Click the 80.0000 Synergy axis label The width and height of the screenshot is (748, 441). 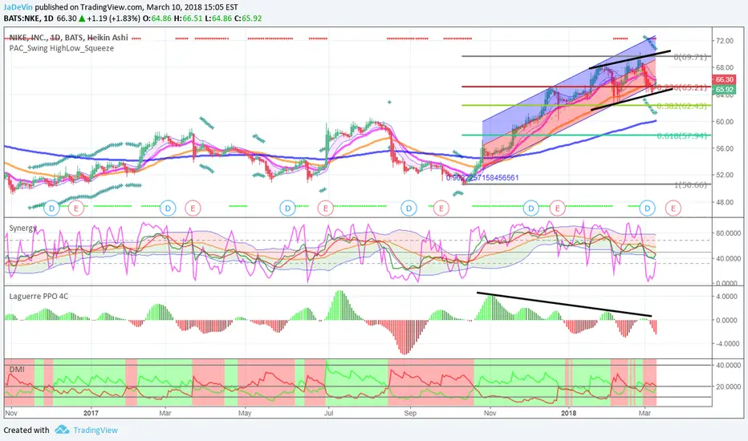click(x=728, y=233)
